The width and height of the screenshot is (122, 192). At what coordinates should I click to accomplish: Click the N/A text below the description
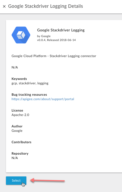click(15, 67)
